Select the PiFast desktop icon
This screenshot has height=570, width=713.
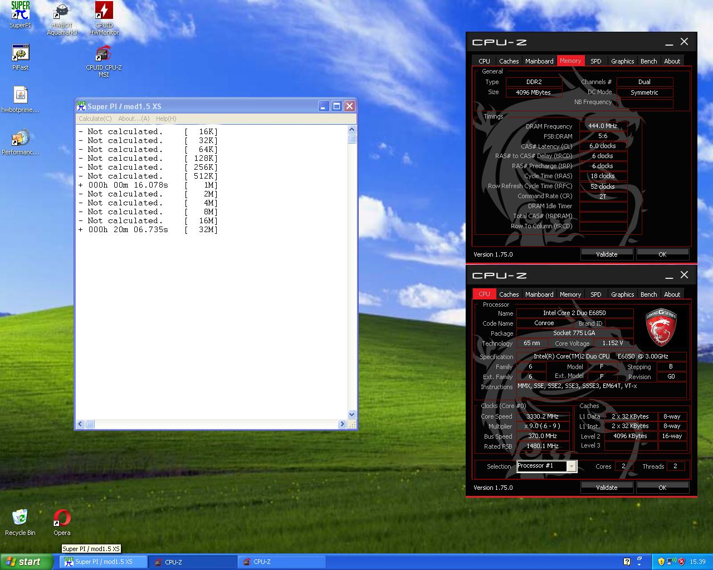click(21, 57)
